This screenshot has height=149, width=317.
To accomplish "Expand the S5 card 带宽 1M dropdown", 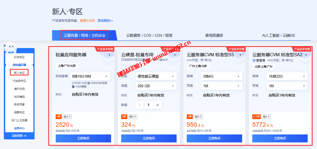I will click(222, 86).
